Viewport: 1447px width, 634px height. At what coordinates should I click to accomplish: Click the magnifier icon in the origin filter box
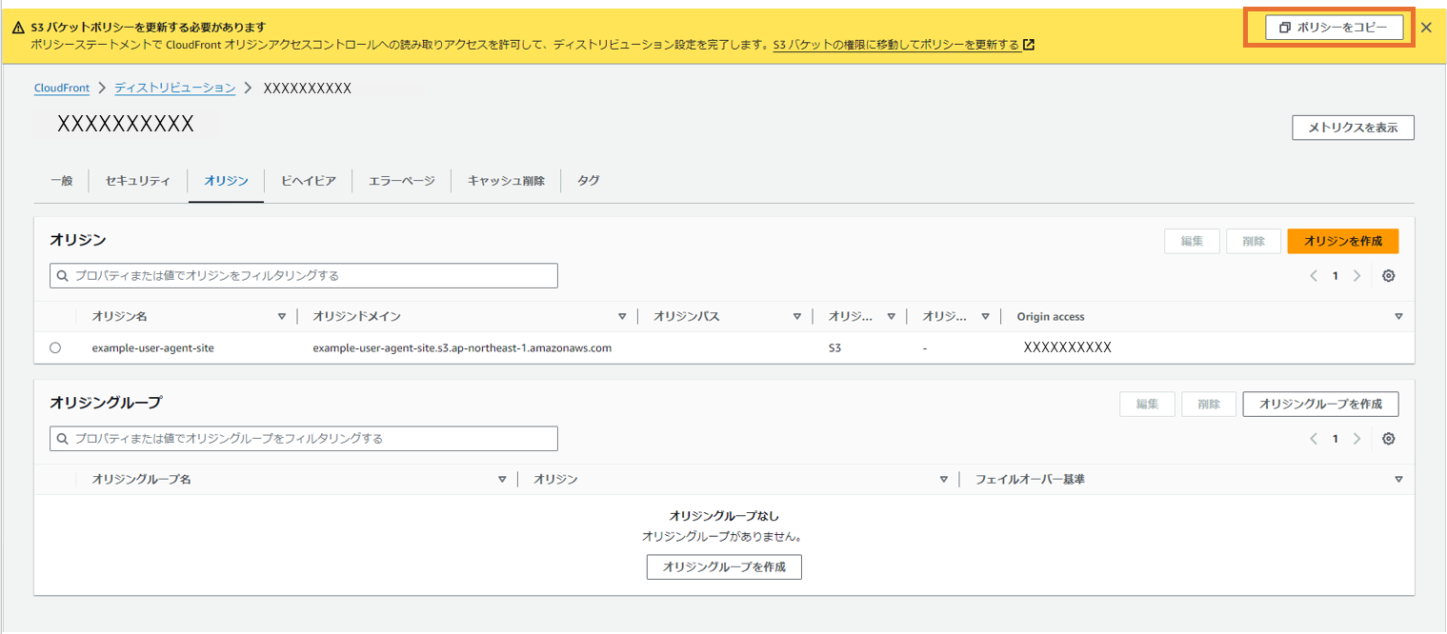point(62,275)
